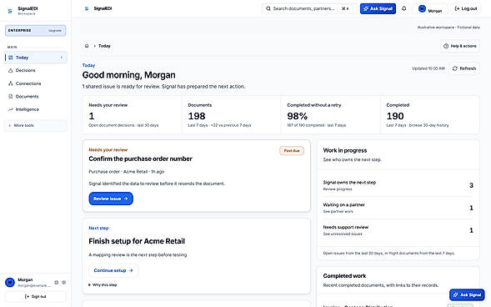The height and width of the screenshot is (307, 491).
Task: Open the Connections page
Action: coord(35,83)
